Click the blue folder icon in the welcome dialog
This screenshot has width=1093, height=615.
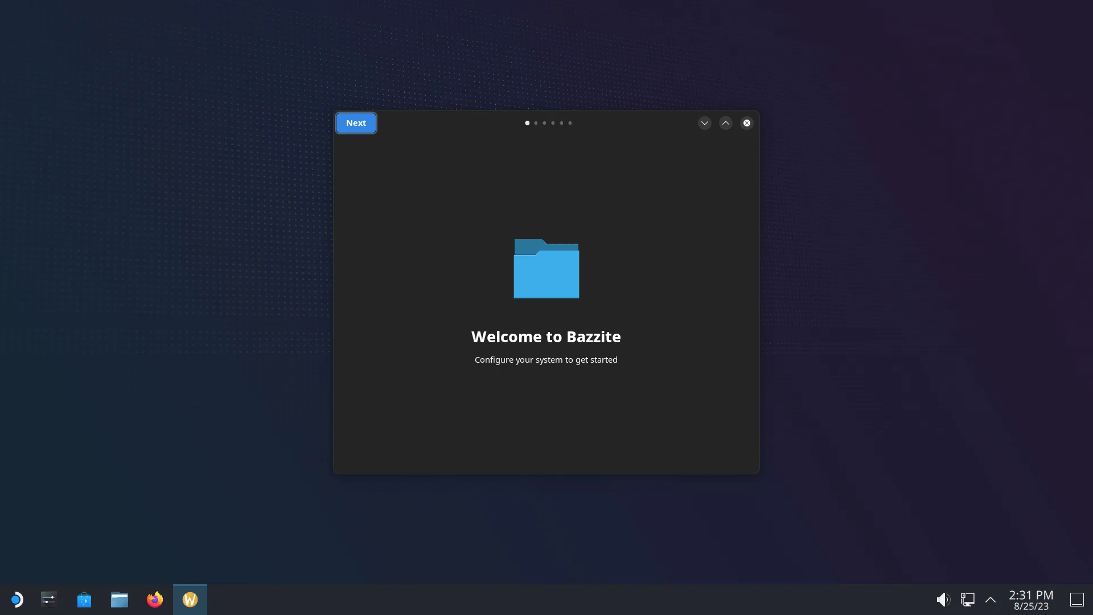[x=546, y=269]
